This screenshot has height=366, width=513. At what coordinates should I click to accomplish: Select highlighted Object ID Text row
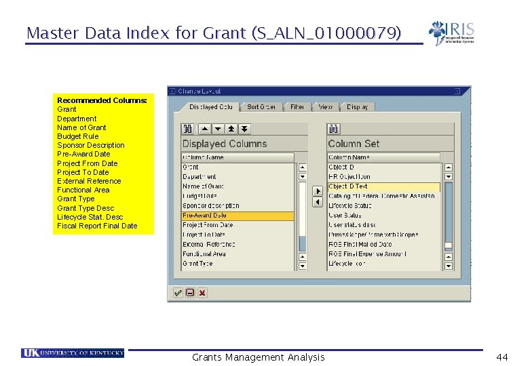point(384,186)
